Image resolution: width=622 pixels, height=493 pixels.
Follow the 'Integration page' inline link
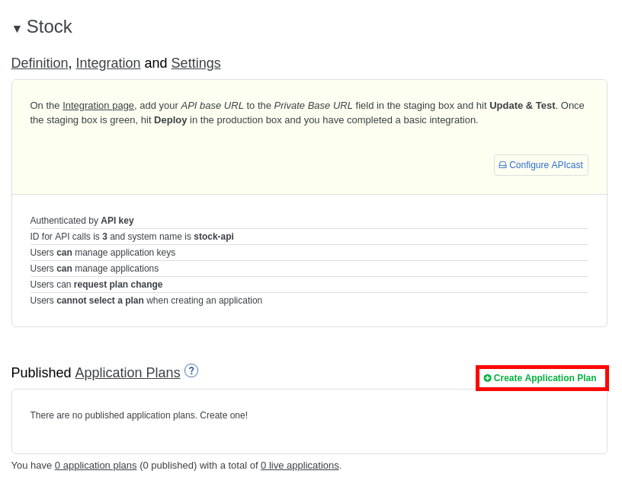[x=98, y=105]
